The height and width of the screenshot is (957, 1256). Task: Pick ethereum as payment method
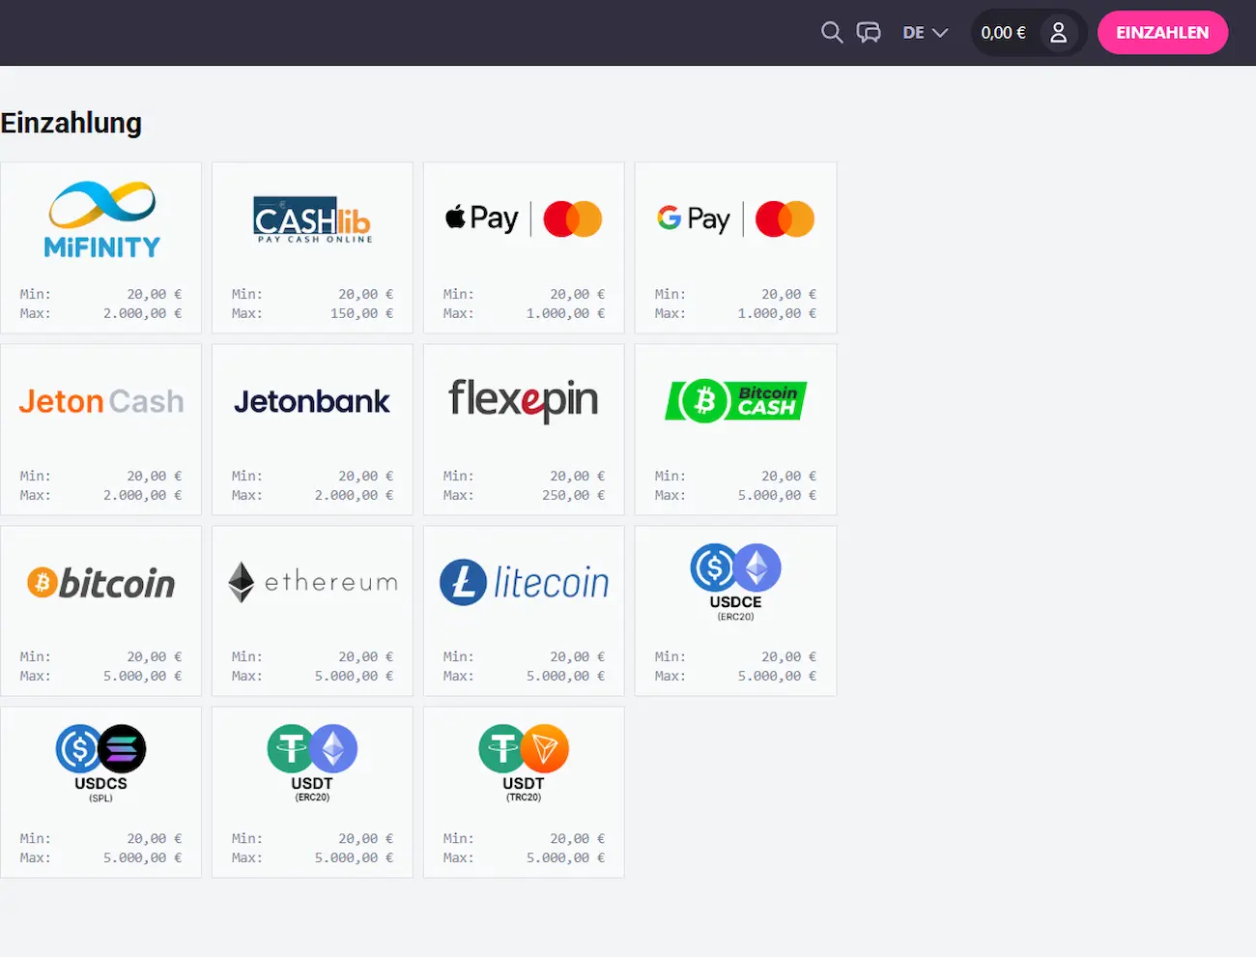[312, 611]
